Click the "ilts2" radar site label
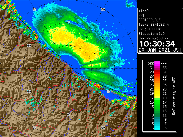This screenshot has height=137, width=183. (144, 11)
